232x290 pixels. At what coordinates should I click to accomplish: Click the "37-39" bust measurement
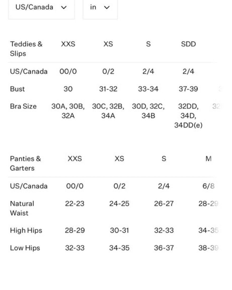pyautogui.click(x=188, y=89)
